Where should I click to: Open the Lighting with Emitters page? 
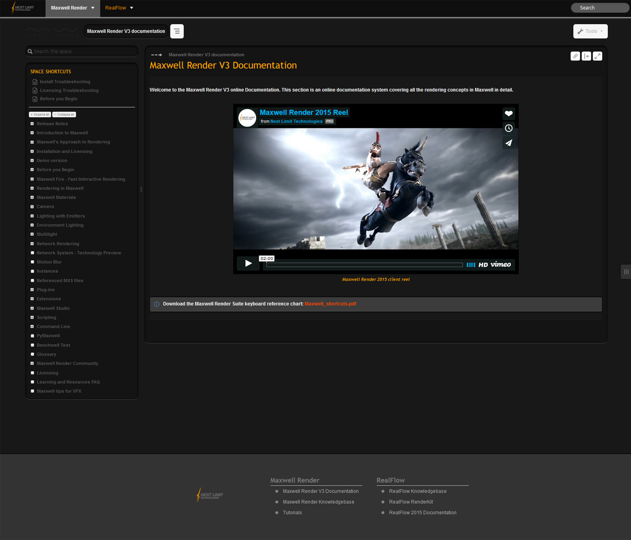[x=61, y=216]
